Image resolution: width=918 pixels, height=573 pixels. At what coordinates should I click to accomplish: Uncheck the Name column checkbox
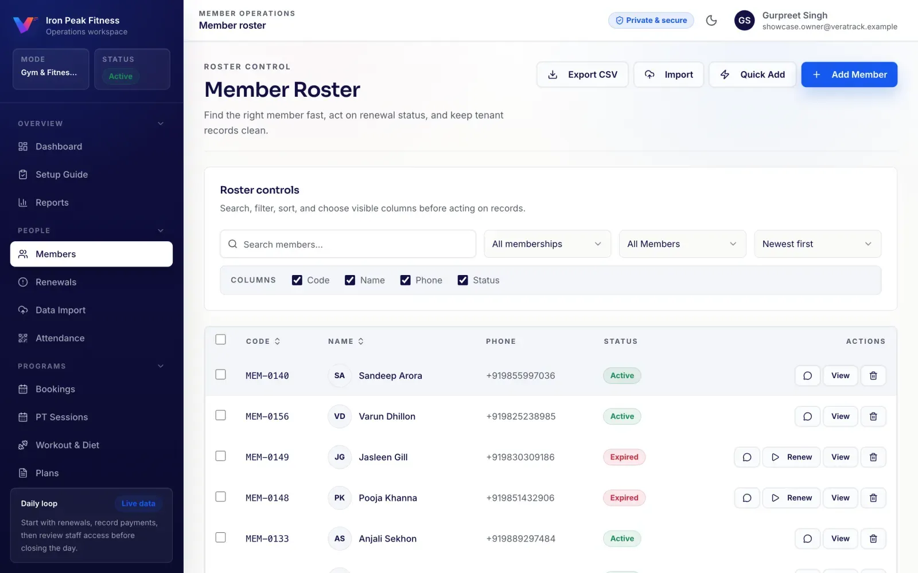tap(350, 280)
